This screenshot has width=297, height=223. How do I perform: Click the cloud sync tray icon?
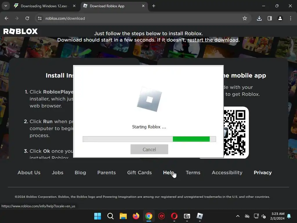point(247,216)
